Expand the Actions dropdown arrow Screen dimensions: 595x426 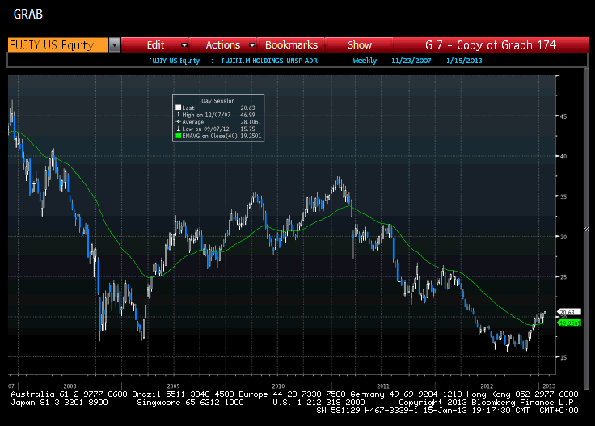[x=252, y=45]
